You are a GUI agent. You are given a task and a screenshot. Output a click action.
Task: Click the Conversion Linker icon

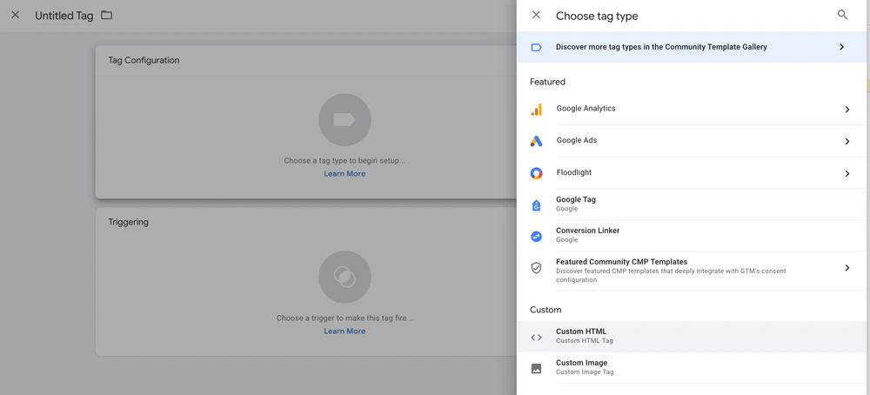coord(536,236)
